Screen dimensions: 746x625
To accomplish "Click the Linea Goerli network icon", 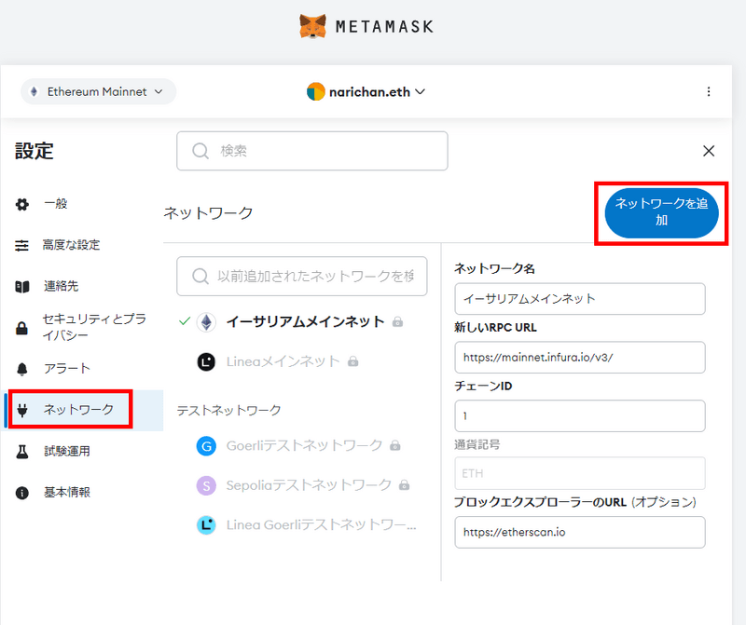I will pyautogui.click(x=206, y=525).
